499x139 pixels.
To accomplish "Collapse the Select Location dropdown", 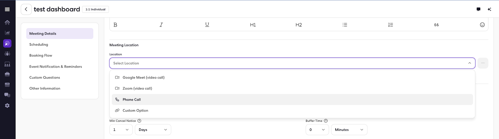I will click(469, 63).
